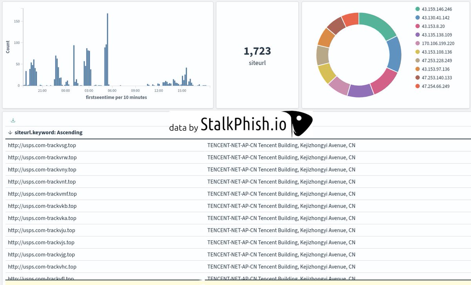Click the 1,723 siteurl metric value
Image resolution: width=471 pixels, height=285 pixels.
click(257, 51)
